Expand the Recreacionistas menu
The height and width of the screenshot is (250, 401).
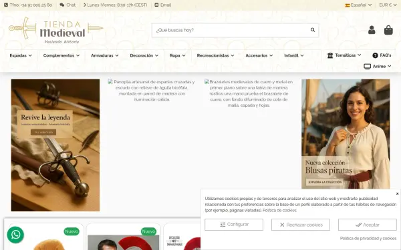[215, 55]
